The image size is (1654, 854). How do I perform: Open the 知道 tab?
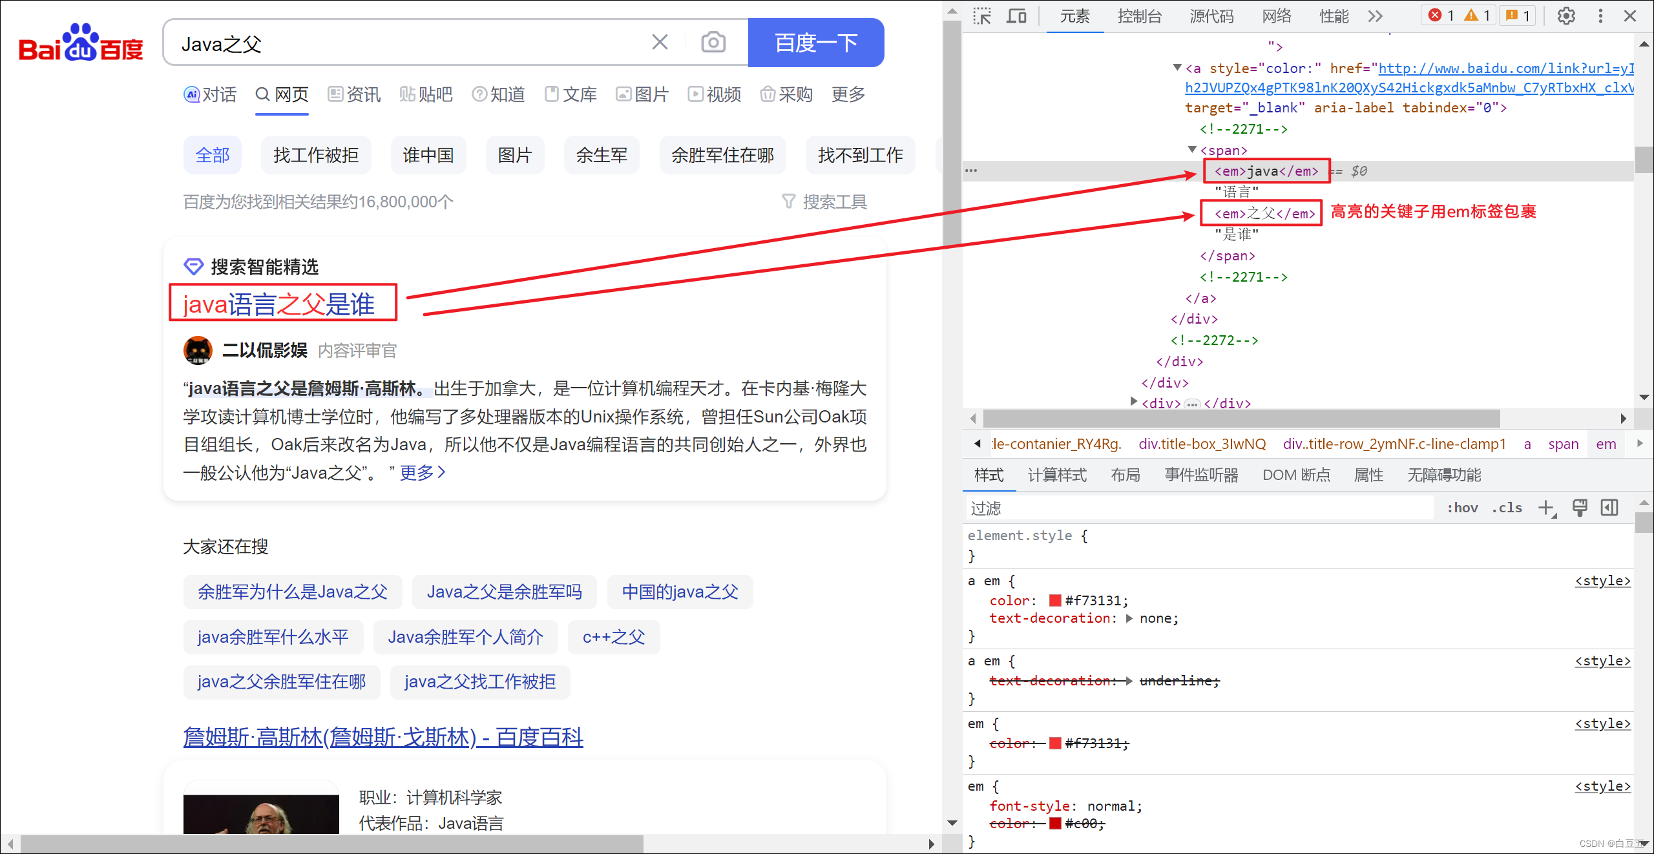tap(498, 94)
